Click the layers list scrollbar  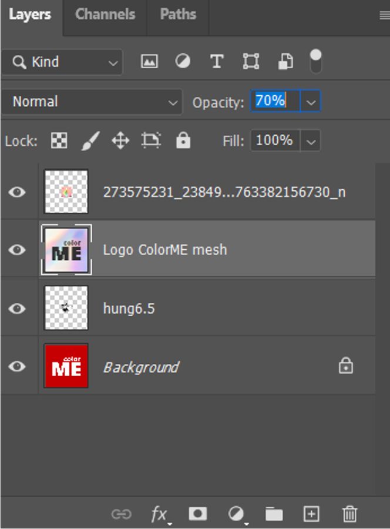(383, 329)
